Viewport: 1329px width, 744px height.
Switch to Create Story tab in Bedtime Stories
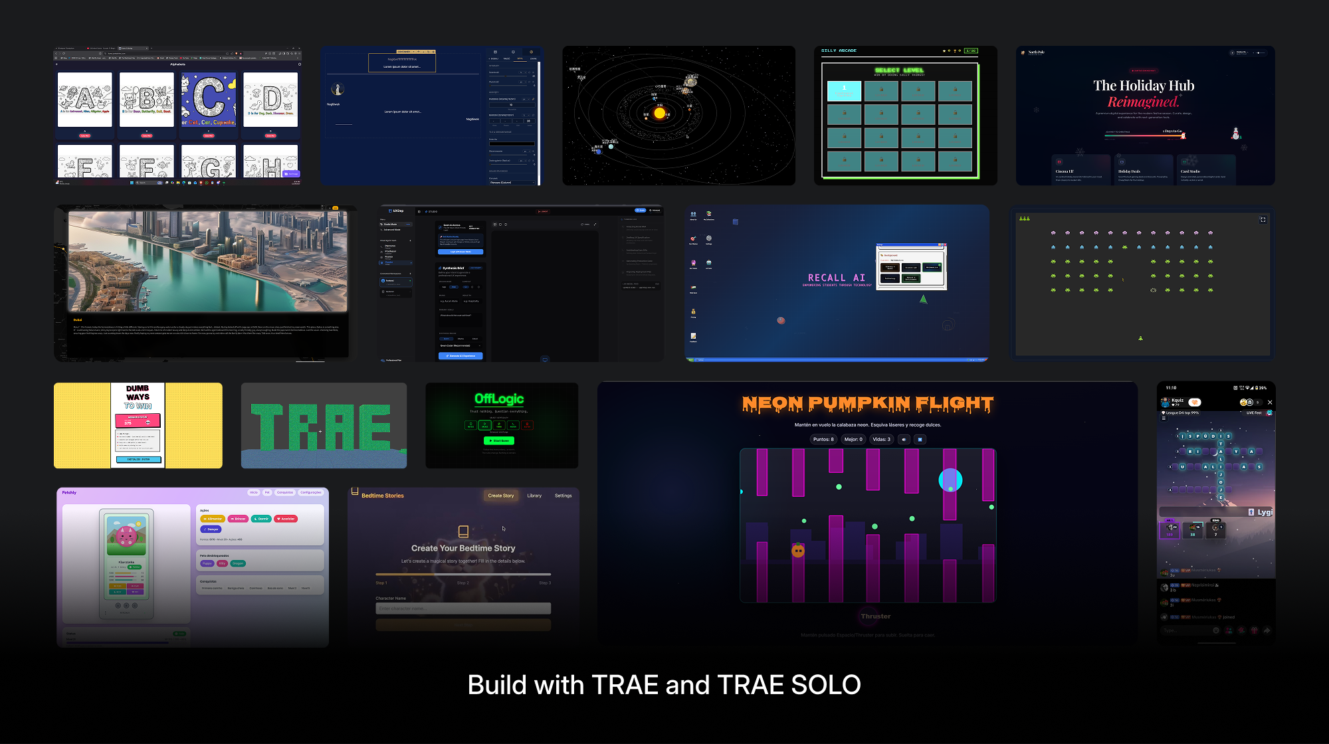pyautogui.click(x=501, y=496)
